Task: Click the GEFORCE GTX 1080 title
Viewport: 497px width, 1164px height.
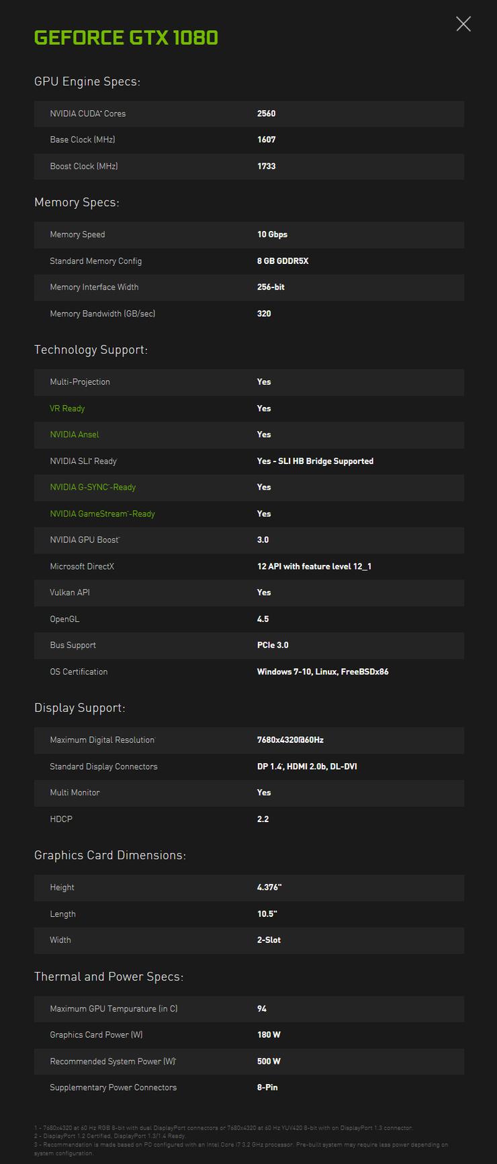Action: tap(126, 38)
